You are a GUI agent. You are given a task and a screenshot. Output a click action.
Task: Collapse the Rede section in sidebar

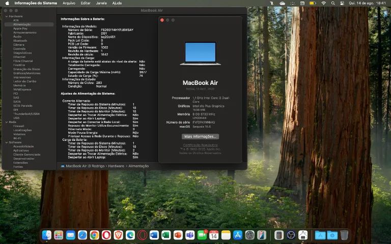pyautogui.click(x=7, y=122)
